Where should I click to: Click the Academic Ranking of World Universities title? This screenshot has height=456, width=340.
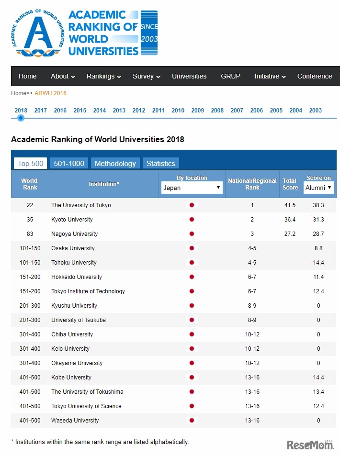(x=98, y=139)
